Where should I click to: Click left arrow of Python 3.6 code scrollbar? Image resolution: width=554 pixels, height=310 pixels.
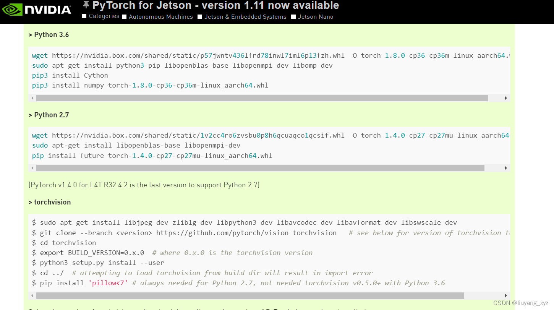click(x=32, y=98)
